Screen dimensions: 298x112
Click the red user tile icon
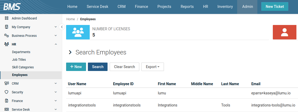pyautogui.click(x=285, y=32)
